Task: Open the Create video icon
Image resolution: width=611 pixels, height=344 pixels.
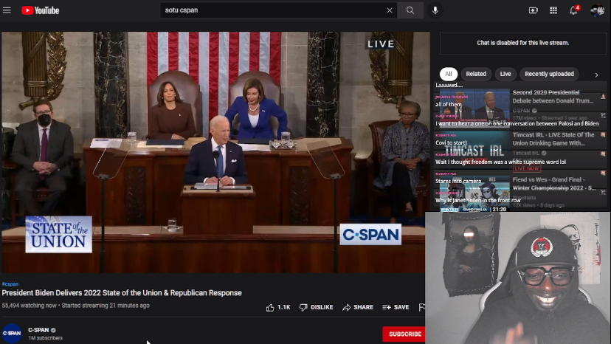Action: point(534,10)
